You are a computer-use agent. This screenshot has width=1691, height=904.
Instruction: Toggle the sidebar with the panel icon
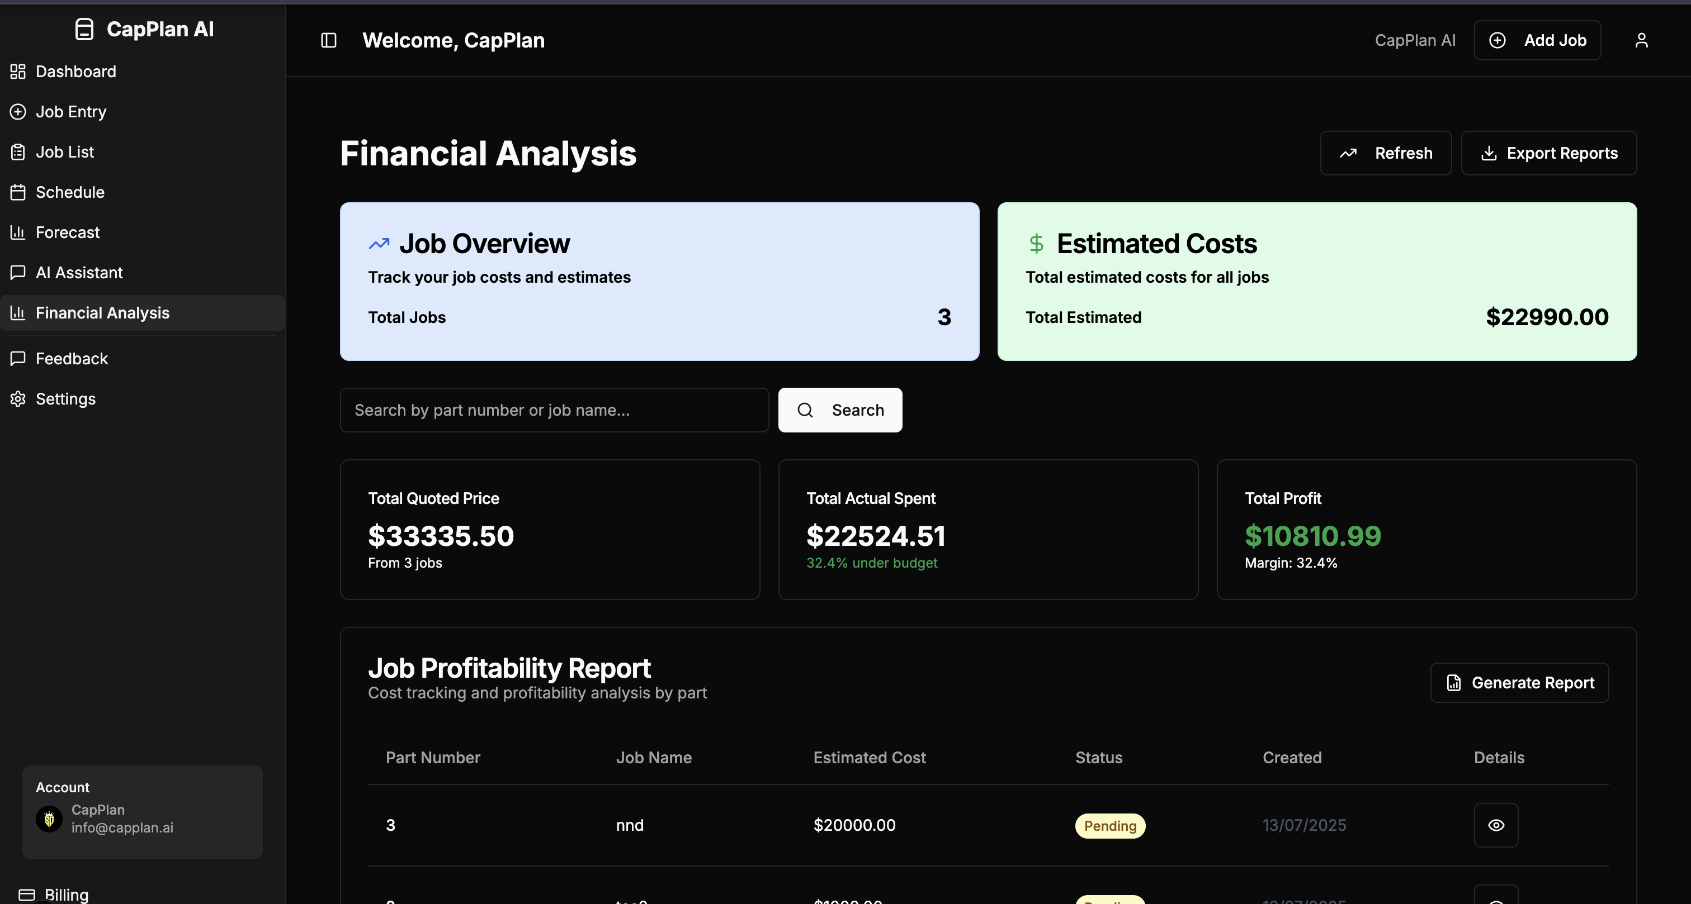point(328,40)
